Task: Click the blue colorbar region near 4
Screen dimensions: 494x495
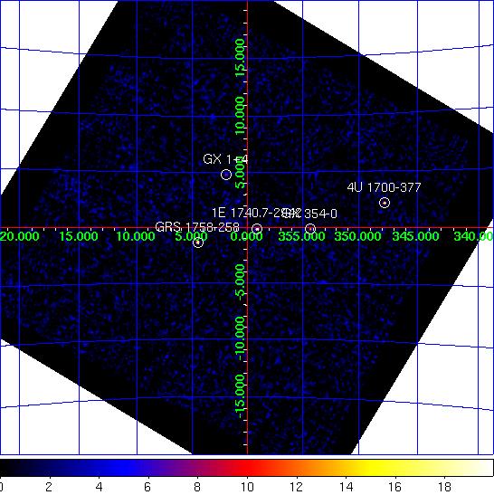Action: pos(99,468)
